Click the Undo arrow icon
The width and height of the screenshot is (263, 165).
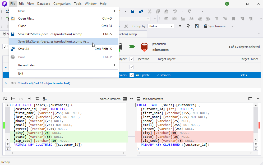point(175,11)
